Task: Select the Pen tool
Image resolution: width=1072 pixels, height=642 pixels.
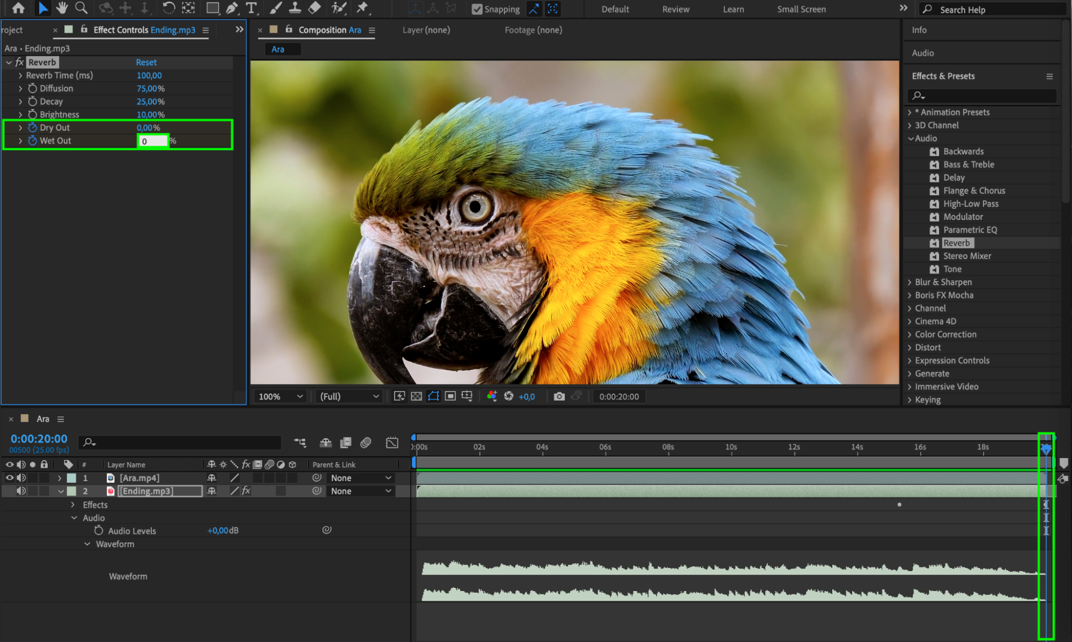Action: [x=232, y=8]
